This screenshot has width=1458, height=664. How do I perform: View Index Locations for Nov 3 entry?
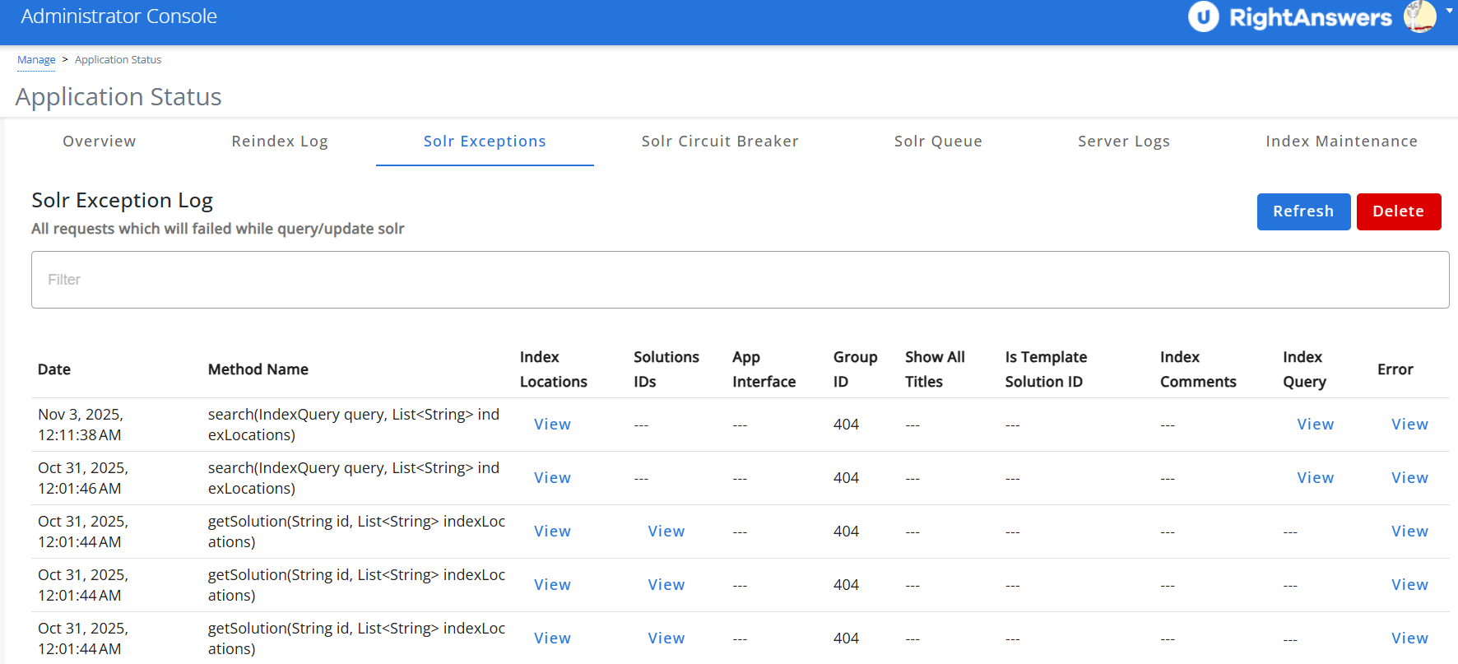coord(552,425)
